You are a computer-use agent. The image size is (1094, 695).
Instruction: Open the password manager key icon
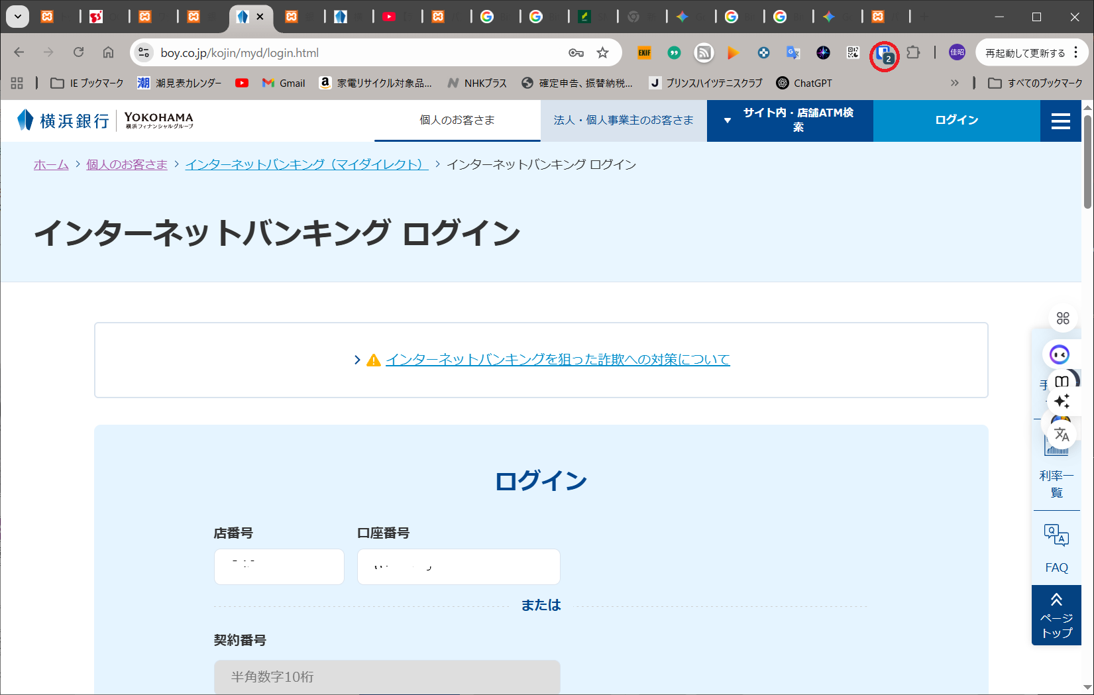576,53
